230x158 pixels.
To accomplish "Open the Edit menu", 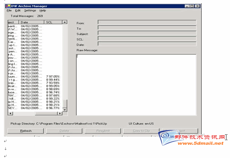I will (x=18, y=11).
